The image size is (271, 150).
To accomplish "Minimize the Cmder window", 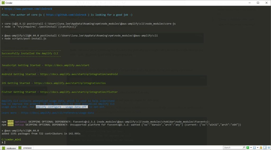I will (x=250, y=3).
